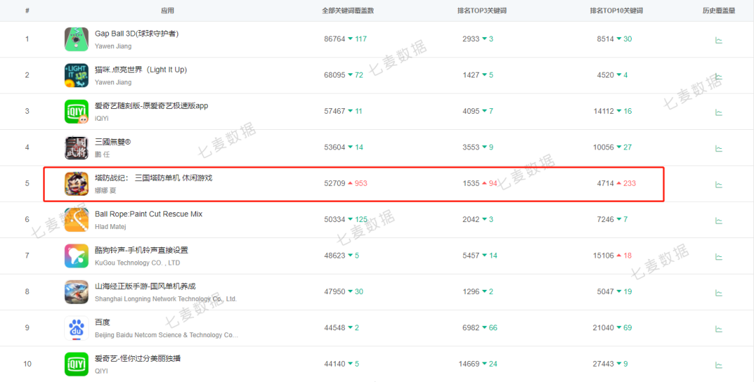
Task: Select TOP10 keyword value 15106
Action: tap(603, 256)
